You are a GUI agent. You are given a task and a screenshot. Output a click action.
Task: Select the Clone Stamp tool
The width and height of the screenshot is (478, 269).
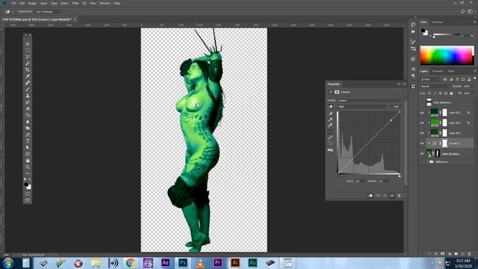click(28, 96)
